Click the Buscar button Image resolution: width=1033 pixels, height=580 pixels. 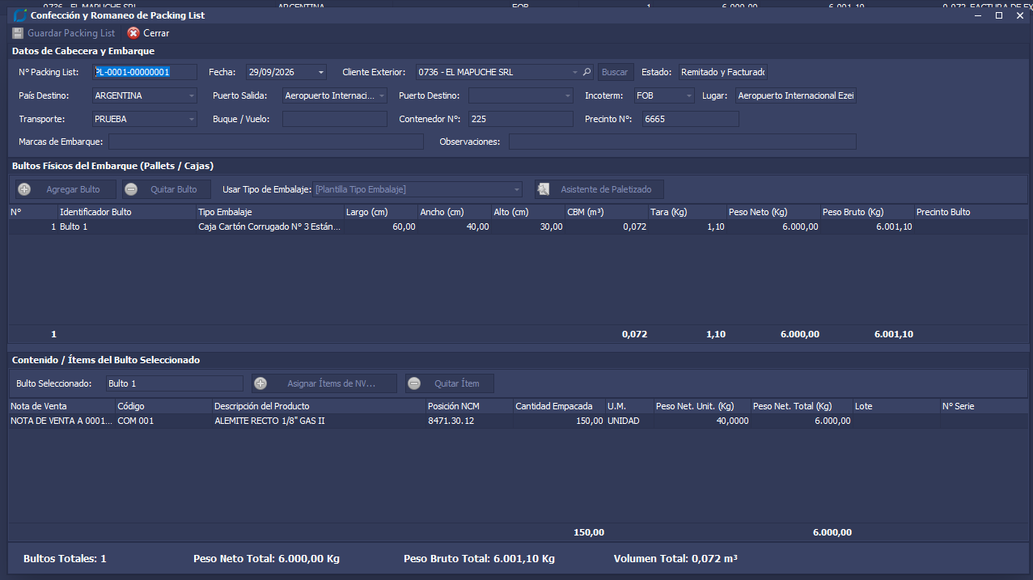click(x=616, y=72)
